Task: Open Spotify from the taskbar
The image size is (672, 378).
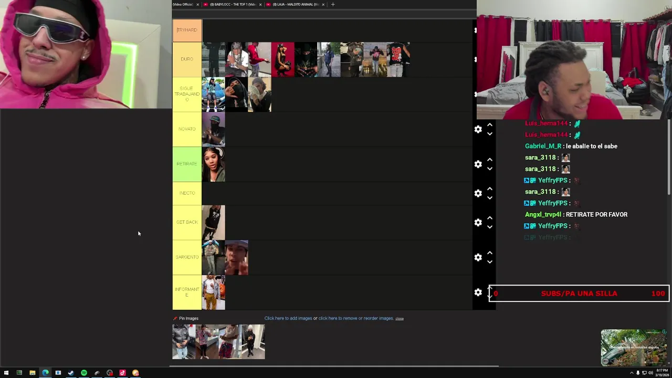Action: (x=84, y=373)
